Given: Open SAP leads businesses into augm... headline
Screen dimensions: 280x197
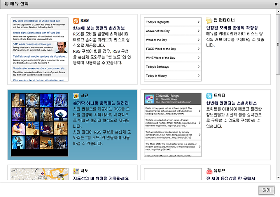Looking at the screenshot, I should 33,44.
